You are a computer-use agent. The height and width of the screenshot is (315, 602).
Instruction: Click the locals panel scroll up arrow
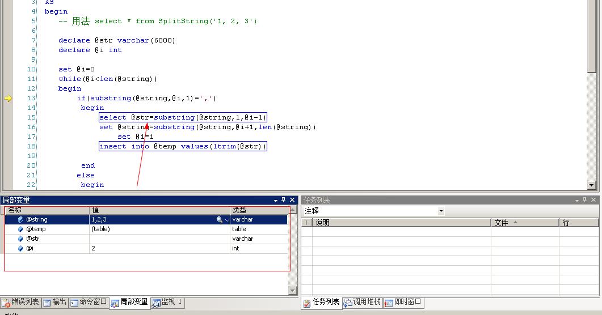pyautogui.click(x=293, y=210)
